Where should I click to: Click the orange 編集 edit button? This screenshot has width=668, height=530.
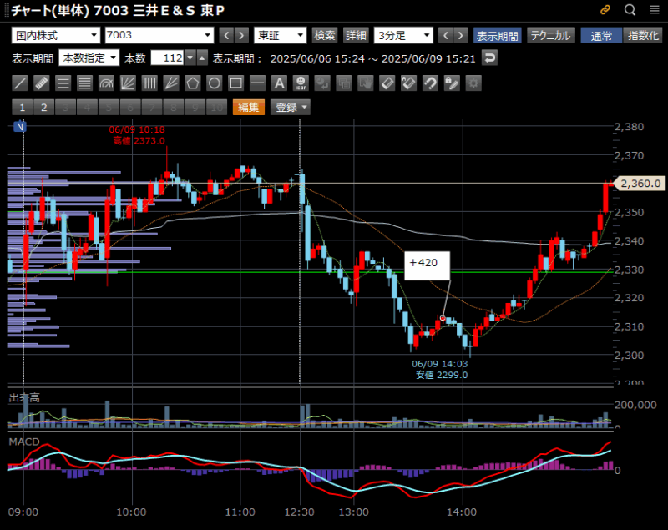(x=249, y=108)
